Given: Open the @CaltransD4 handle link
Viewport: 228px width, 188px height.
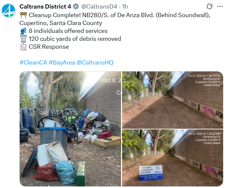Looking at the screenshot, I should point(99,7).
